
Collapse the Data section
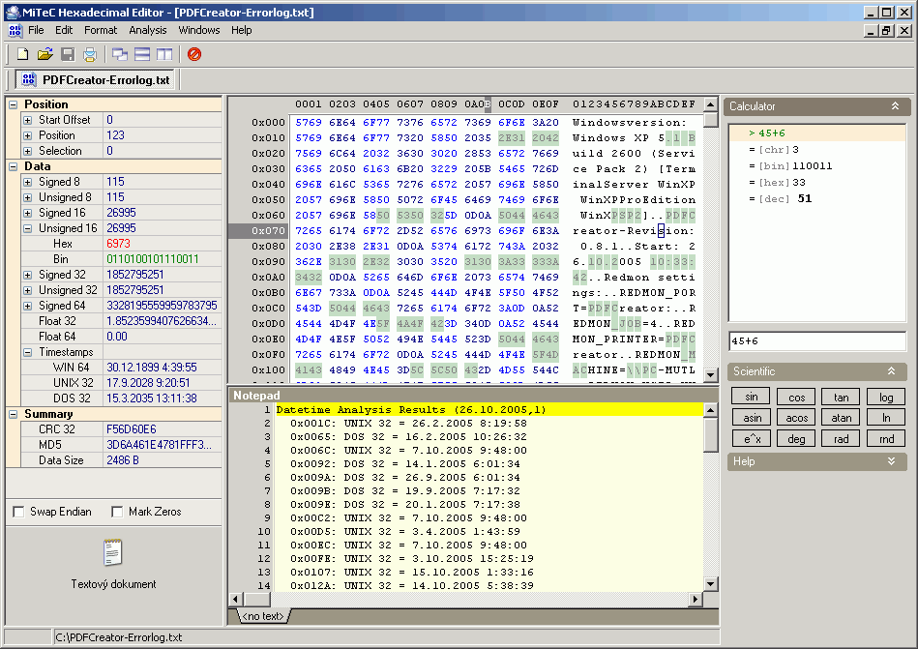(14, 166)
